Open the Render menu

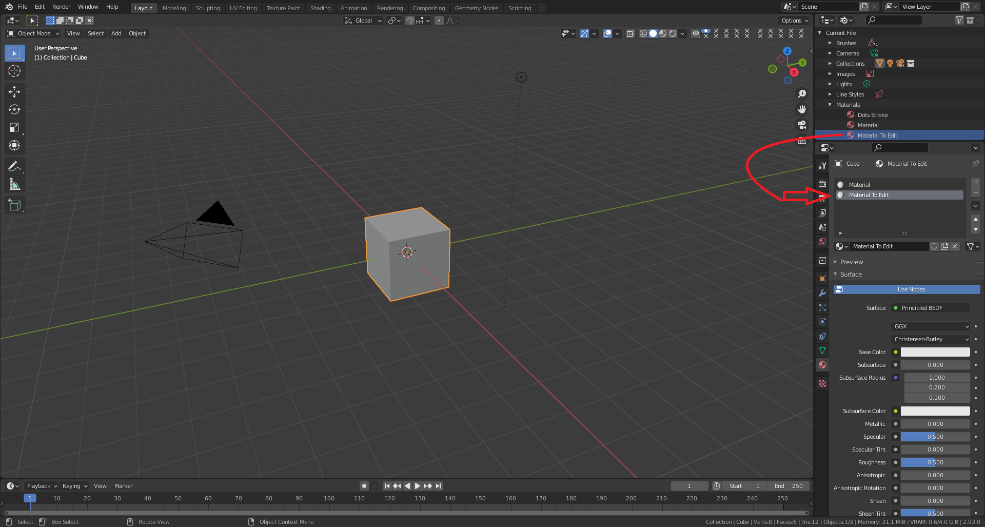coord(61,7)
